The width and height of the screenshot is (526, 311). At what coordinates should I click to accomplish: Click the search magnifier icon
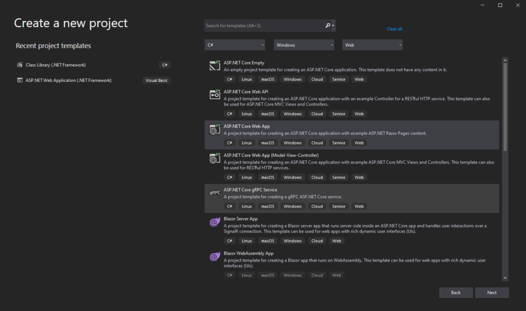(327, 26)
